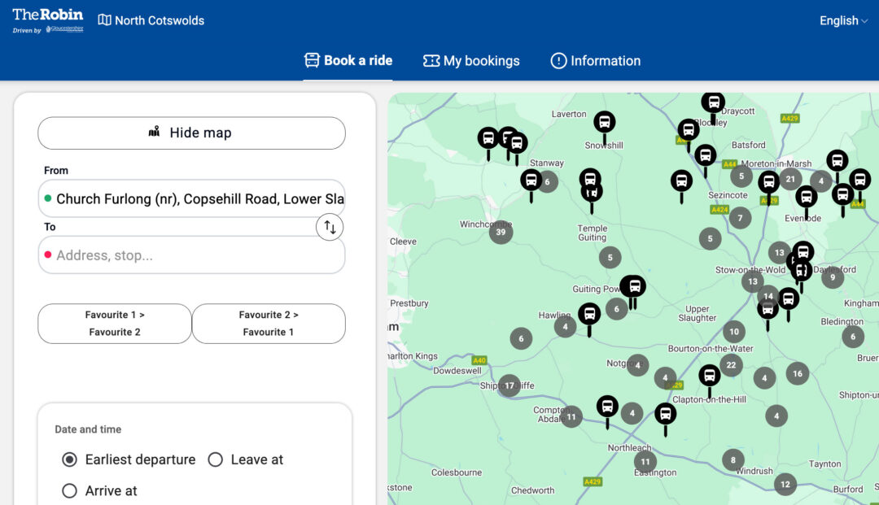
Task: Select the bus stop marker above Snowshill
Action: [604, 122]
